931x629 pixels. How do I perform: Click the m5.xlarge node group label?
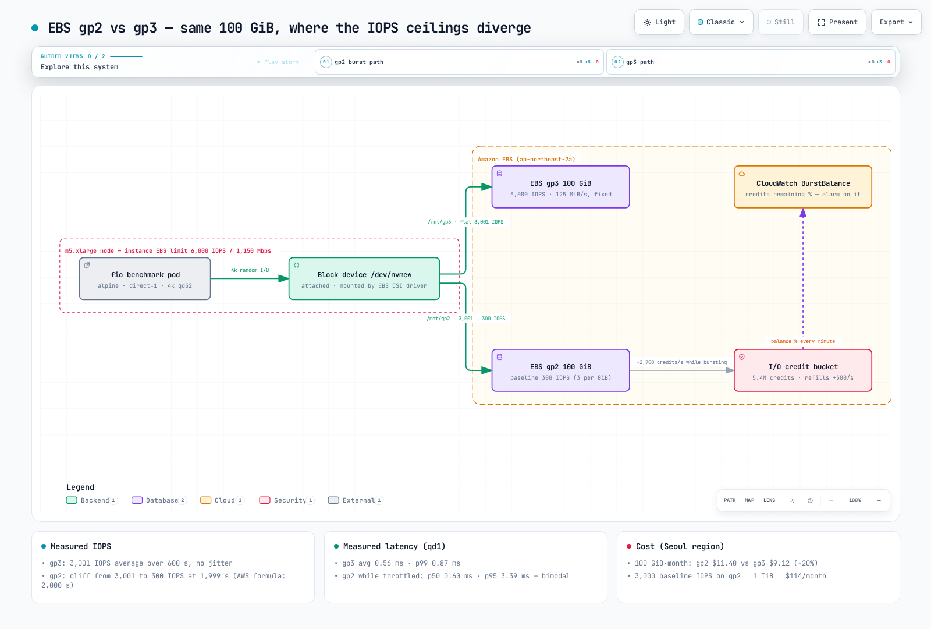click(x=168, y=251)
